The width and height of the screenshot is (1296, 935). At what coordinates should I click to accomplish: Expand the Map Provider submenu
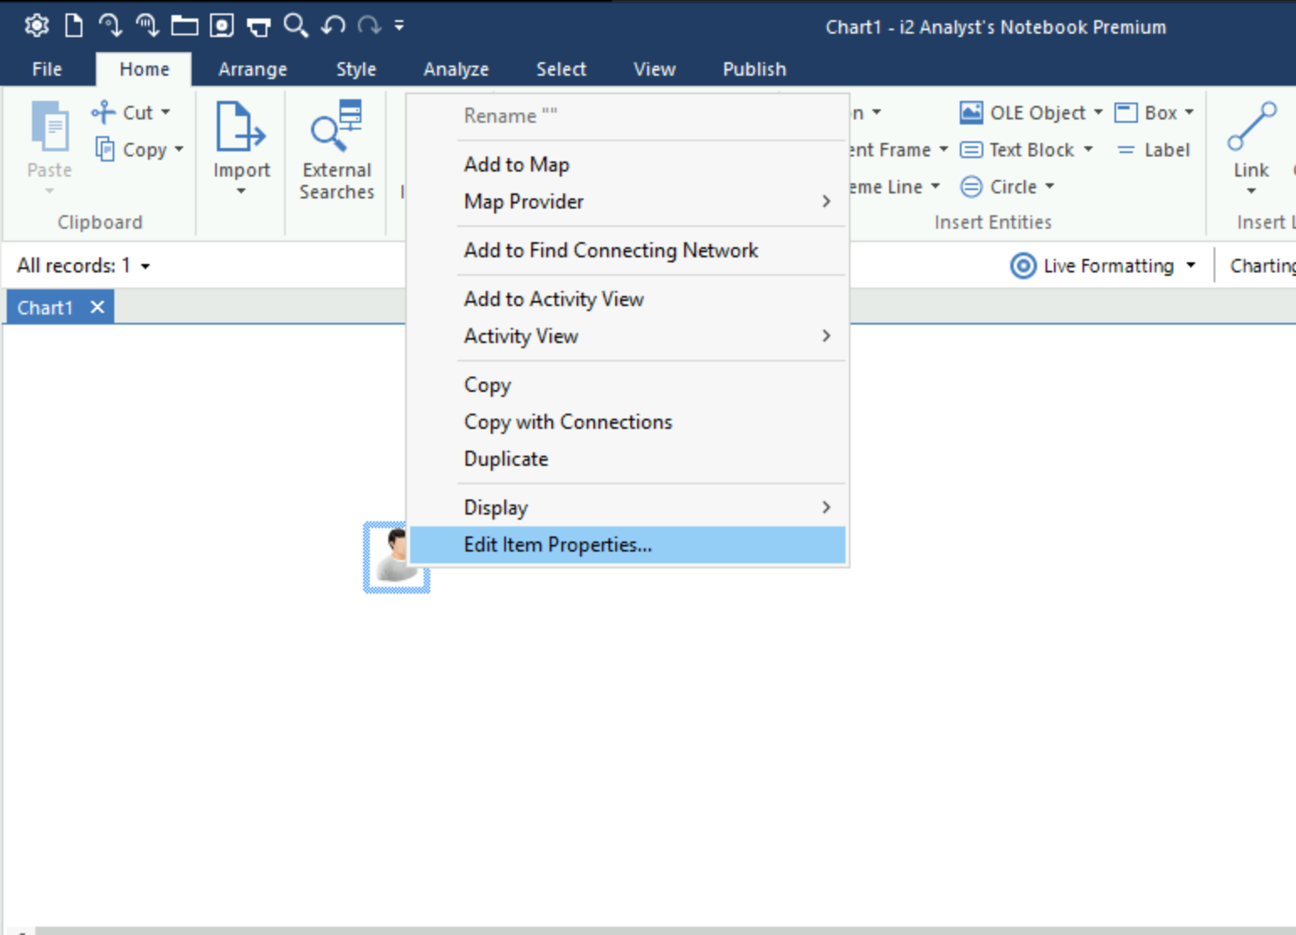pos(825,202)
